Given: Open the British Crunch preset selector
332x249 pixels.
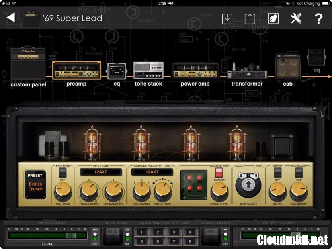Looking at the screenshot, I should pos(35,184).
